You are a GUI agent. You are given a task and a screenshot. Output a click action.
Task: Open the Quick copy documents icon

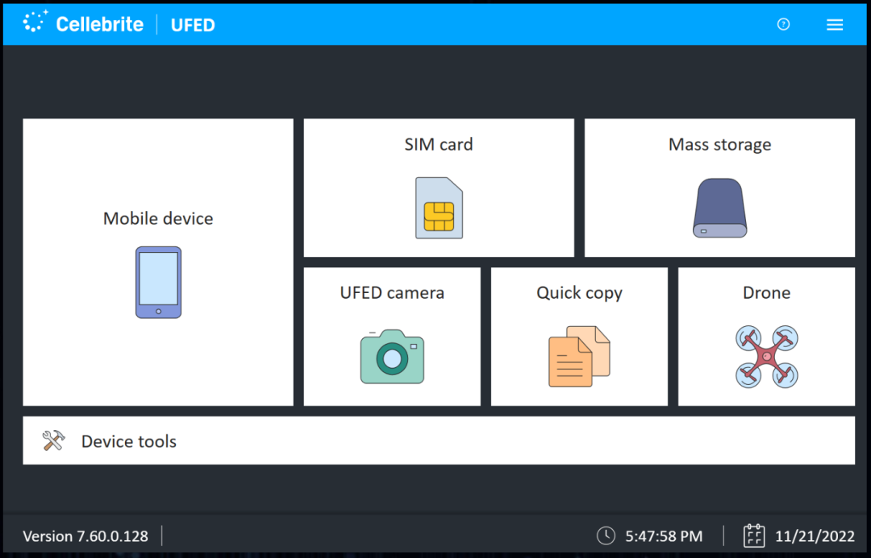click(579, 357)
